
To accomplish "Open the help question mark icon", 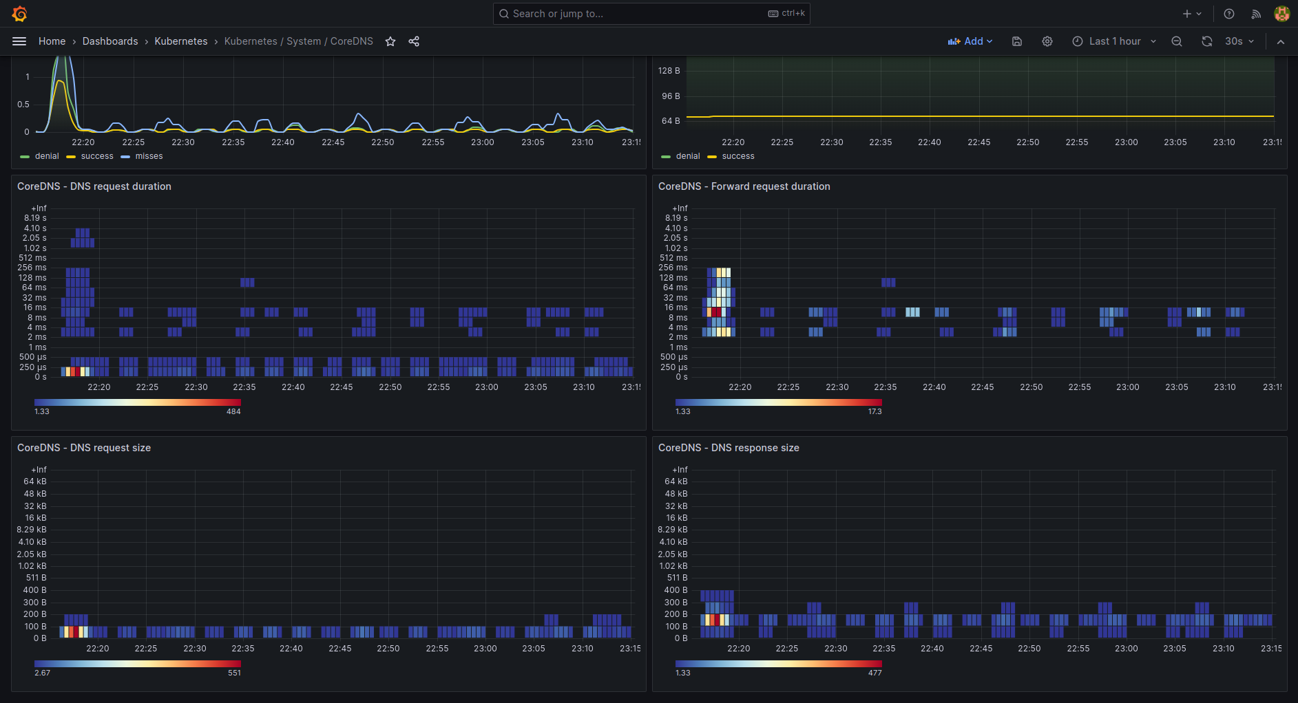I will click(x=1229, y=14).
